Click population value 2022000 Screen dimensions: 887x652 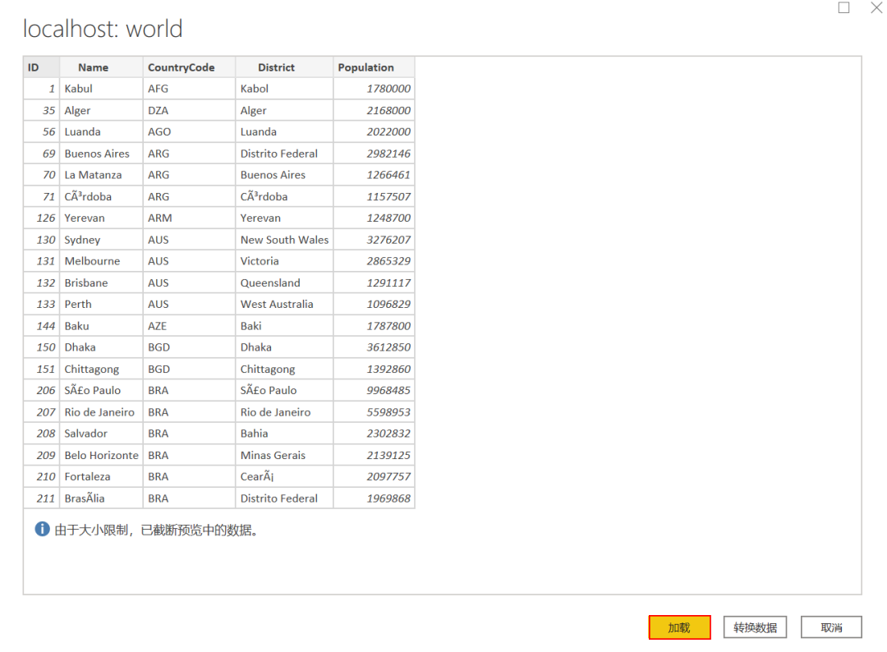tap(374, 131)
